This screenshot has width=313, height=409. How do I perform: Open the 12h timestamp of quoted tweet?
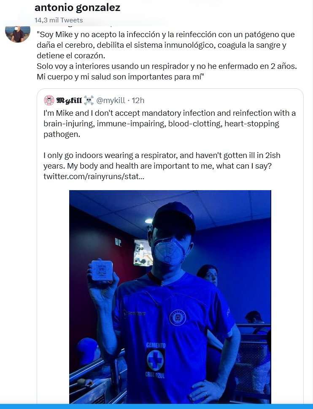pyautogui.click(x=138, y=100)
